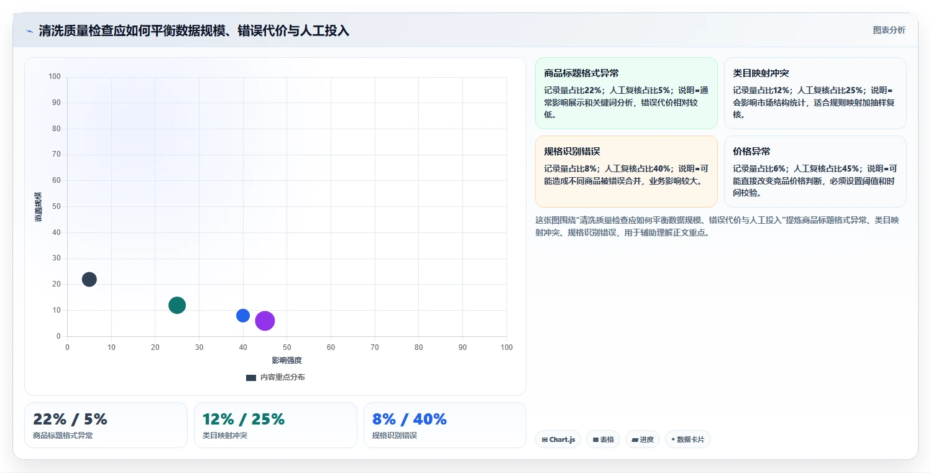The width and height of the screenshot is (931, 473).
Task: Select the blue bubble at x=40
Action: (243, 316)
